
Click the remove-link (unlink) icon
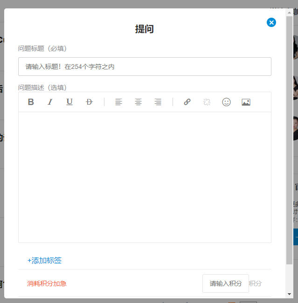[207, 102]
